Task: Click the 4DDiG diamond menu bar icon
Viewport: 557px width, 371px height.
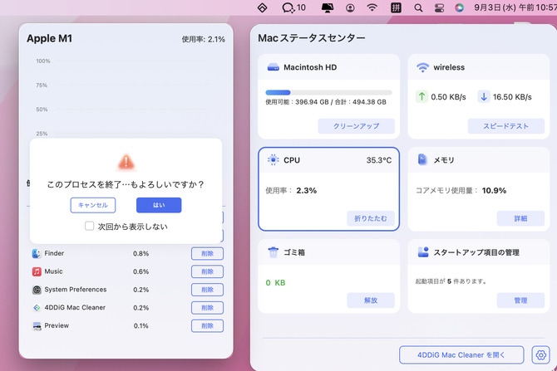Action: click(262, 7)
